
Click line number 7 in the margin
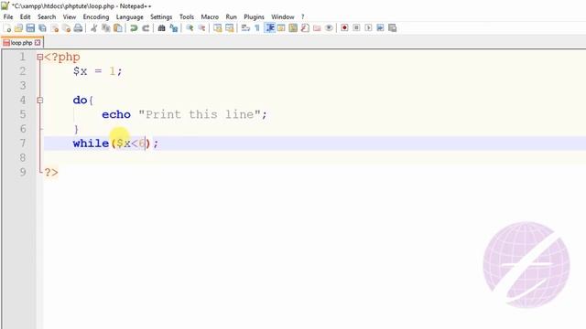click(23, 143)
